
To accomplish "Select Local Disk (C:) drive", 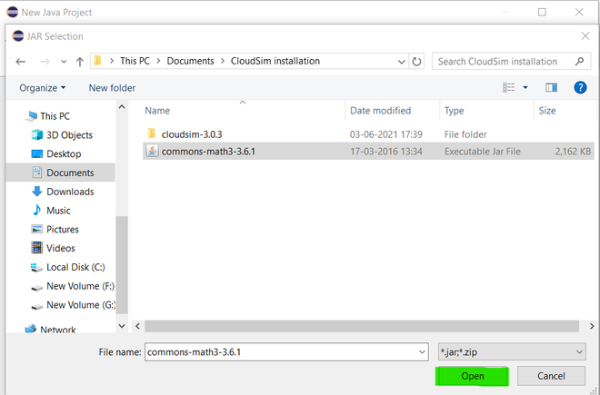I will tap(68, 267).
